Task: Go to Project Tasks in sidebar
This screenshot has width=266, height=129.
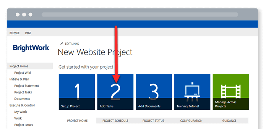Action: pyautogui.click(x=23, y=92)
